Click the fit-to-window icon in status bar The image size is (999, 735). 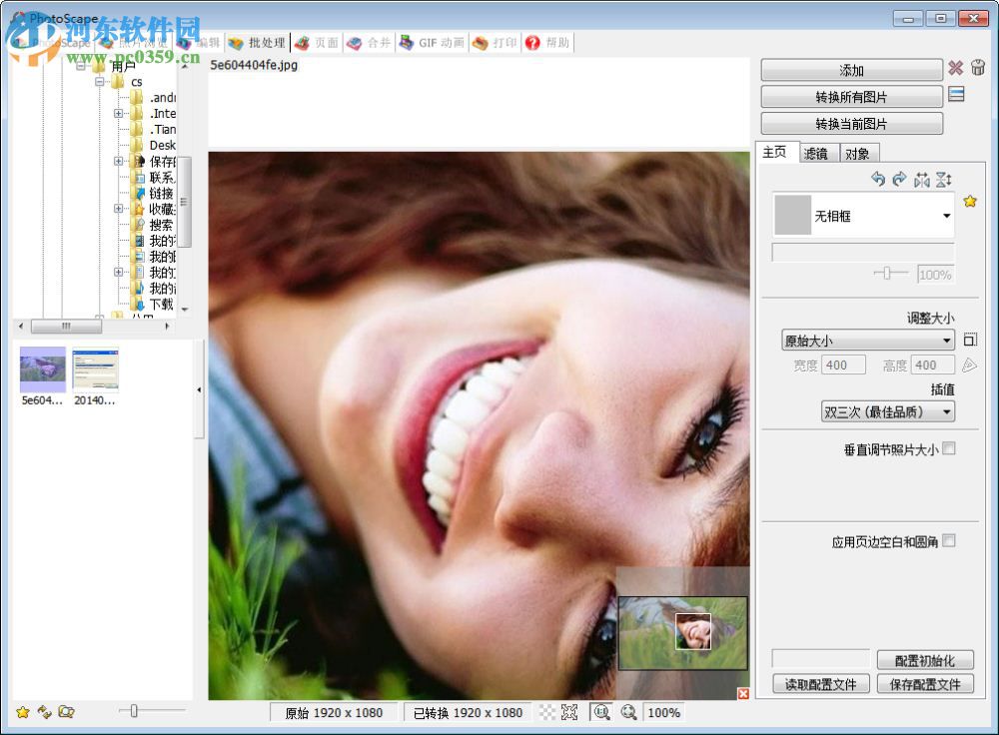(569, 712)
